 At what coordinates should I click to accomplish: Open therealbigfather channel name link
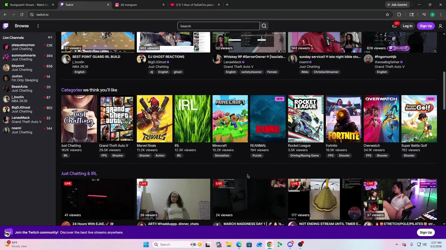pyautogui.click(x=387, y=62)
